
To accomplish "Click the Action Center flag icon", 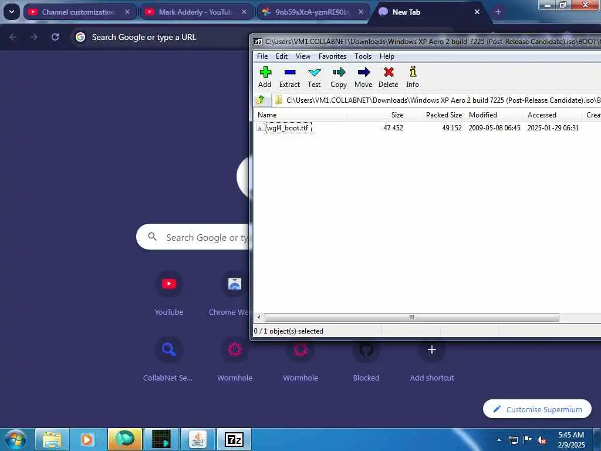I will (x=528, y=440).
